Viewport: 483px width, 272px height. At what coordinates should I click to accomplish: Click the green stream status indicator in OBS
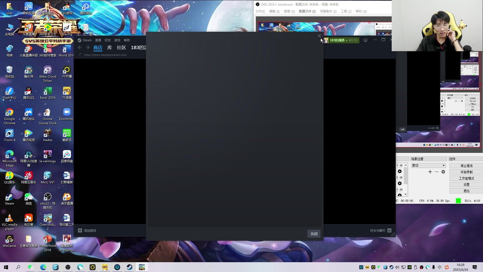pos(458,201)
